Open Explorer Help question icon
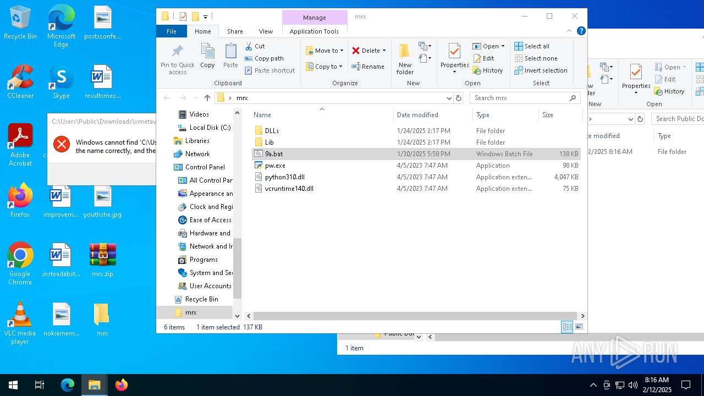The width and height of the screenshot is (704, 396). coord(581,31)
